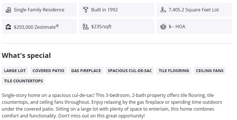
Task: Select the LARGE LOT tag
Action: pos(15,71)
